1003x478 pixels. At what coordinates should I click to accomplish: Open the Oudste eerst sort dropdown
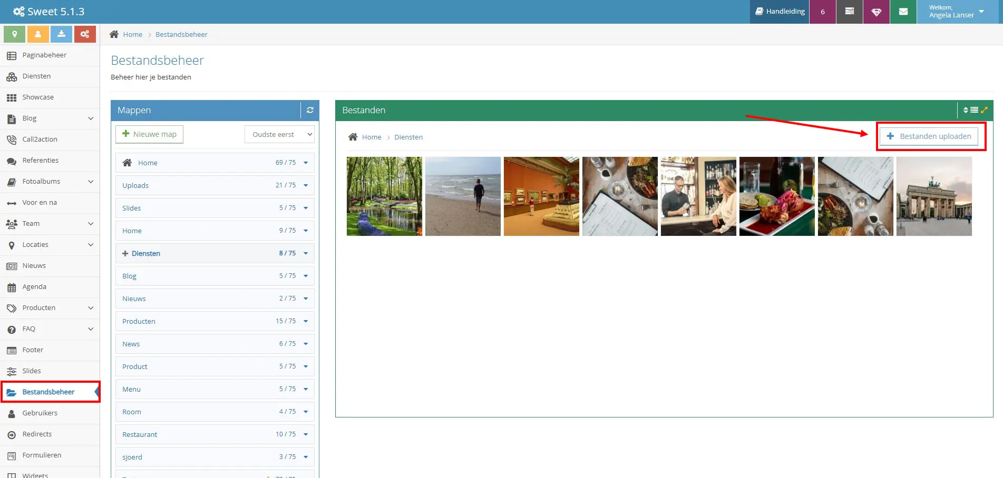[x=279, y=134]
